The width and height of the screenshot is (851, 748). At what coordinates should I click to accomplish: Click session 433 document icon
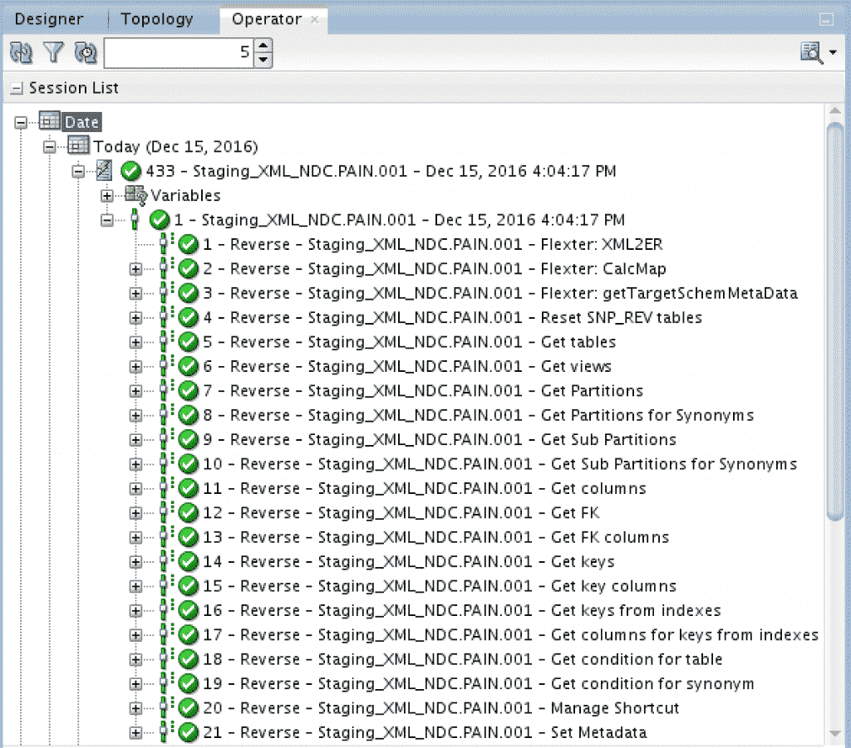(104, 170)
